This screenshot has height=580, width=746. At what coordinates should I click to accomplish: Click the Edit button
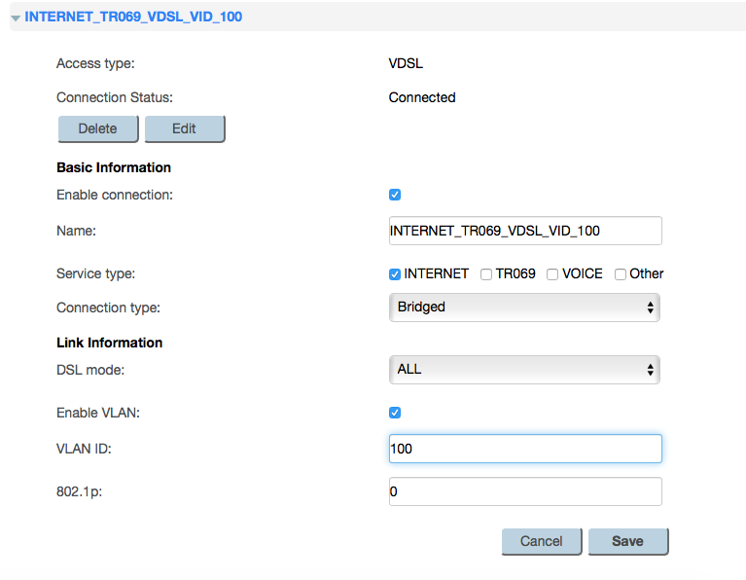coord(185,128)
